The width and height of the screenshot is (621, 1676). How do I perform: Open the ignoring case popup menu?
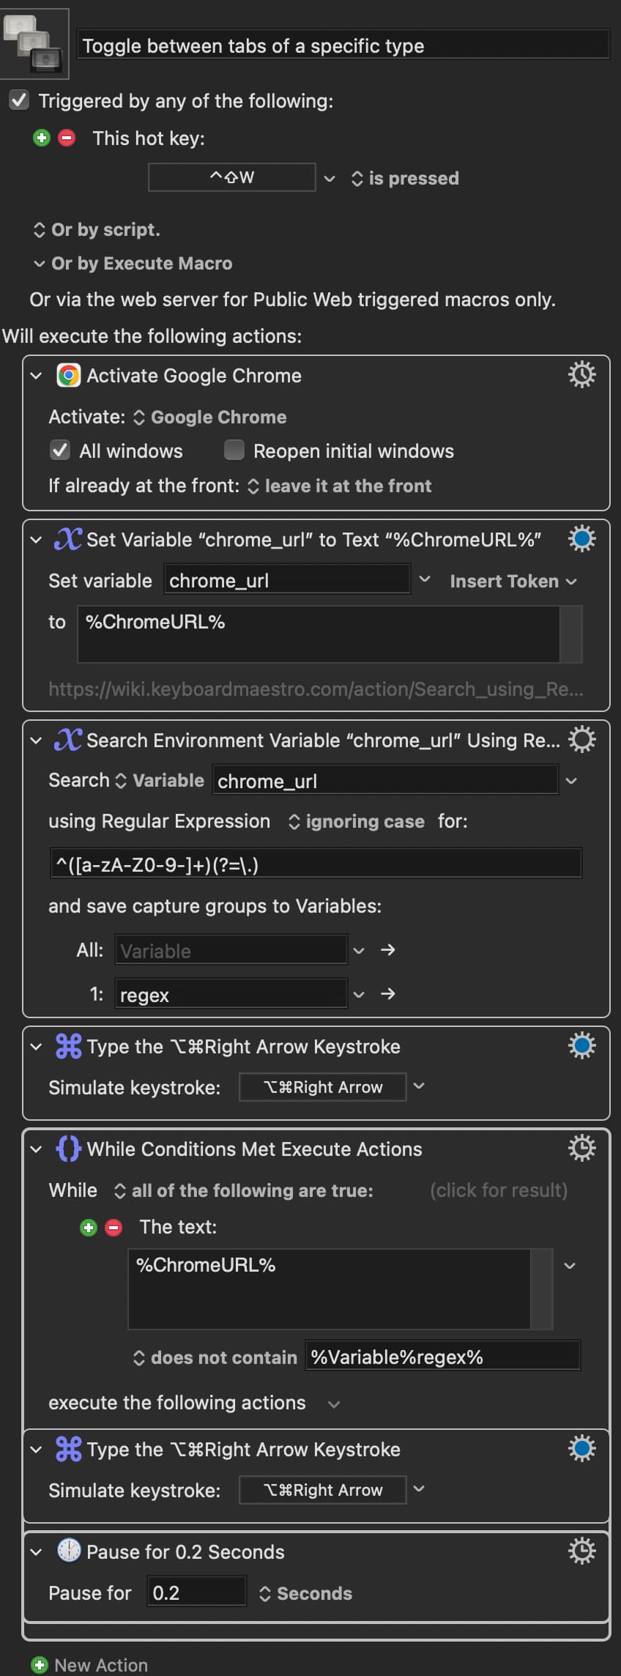pyautogui.click(x=357, y=822)
